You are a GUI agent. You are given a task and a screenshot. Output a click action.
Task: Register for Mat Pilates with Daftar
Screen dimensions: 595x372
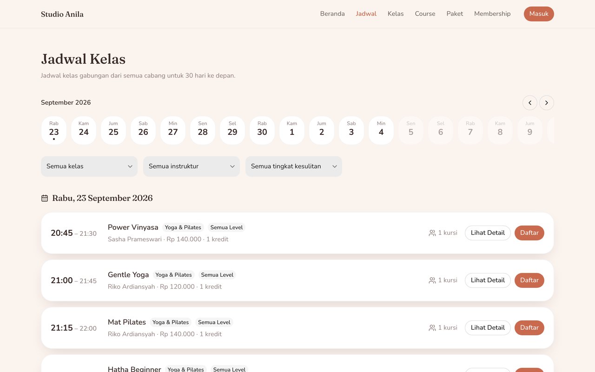[x=529, y=328]
